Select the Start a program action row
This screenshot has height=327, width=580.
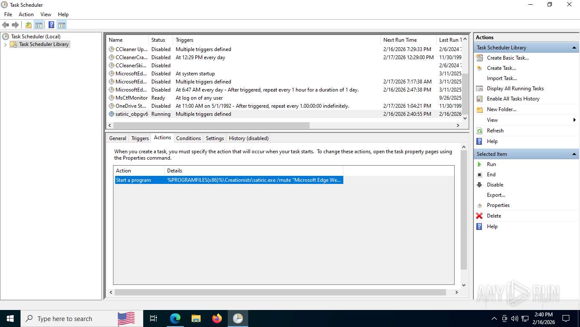point(229,180)
